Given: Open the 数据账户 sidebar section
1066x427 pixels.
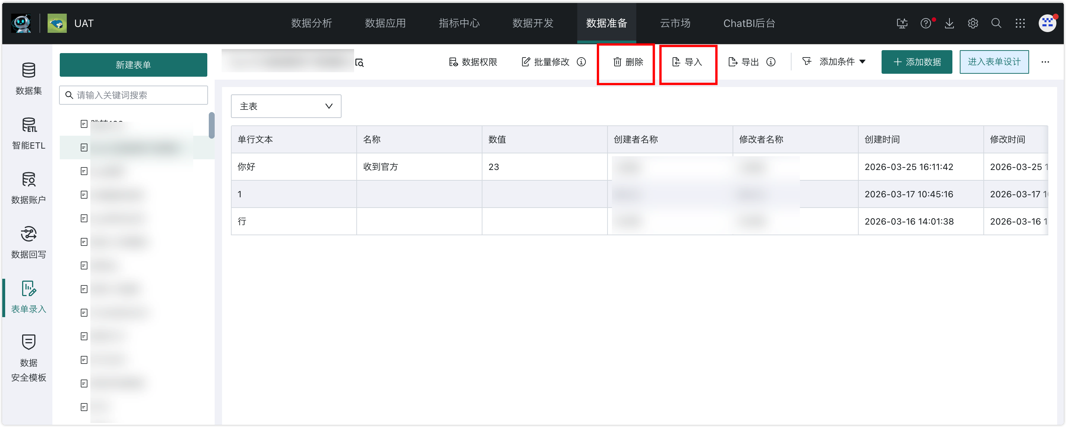Looking at the screenshot, I should pyautogui.click(x=28, y=188).
